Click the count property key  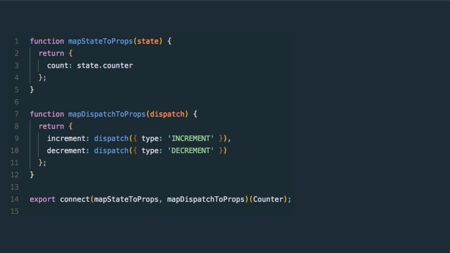click(58, 66)
